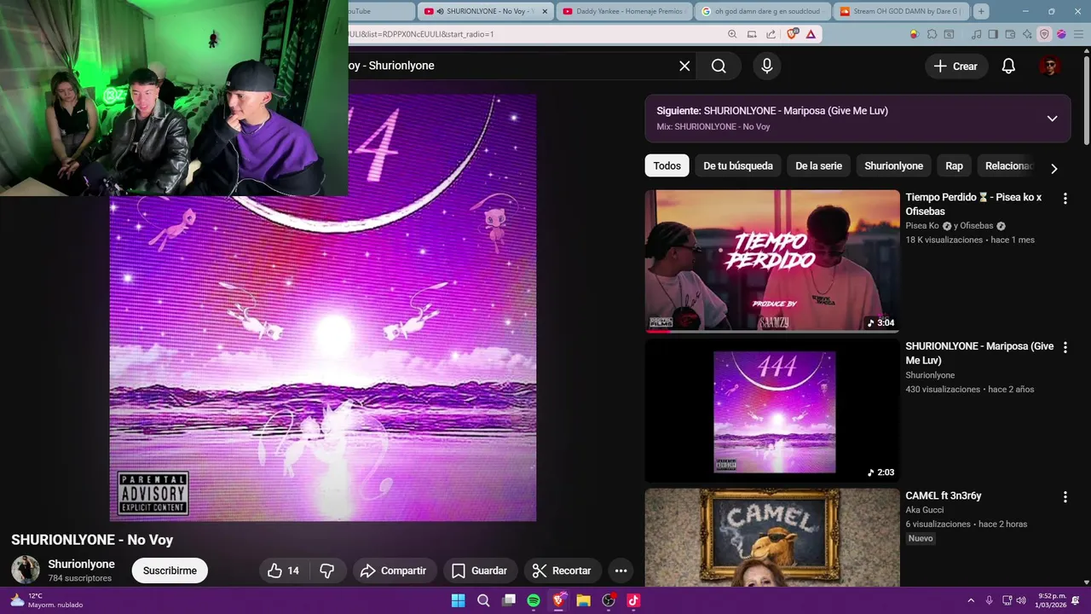Image resolution: width=1091 pixels, height=614 pixels.
Task: Click the Crear button
Action: [x=955, y=66]
